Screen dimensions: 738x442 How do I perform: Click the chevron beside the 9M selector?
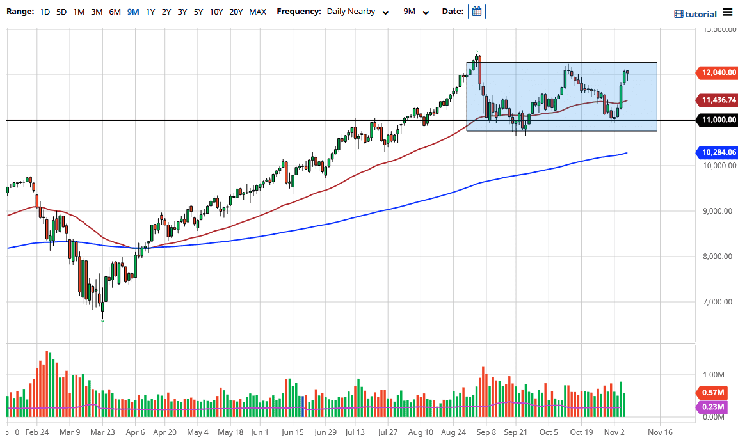tap(425, 12)
